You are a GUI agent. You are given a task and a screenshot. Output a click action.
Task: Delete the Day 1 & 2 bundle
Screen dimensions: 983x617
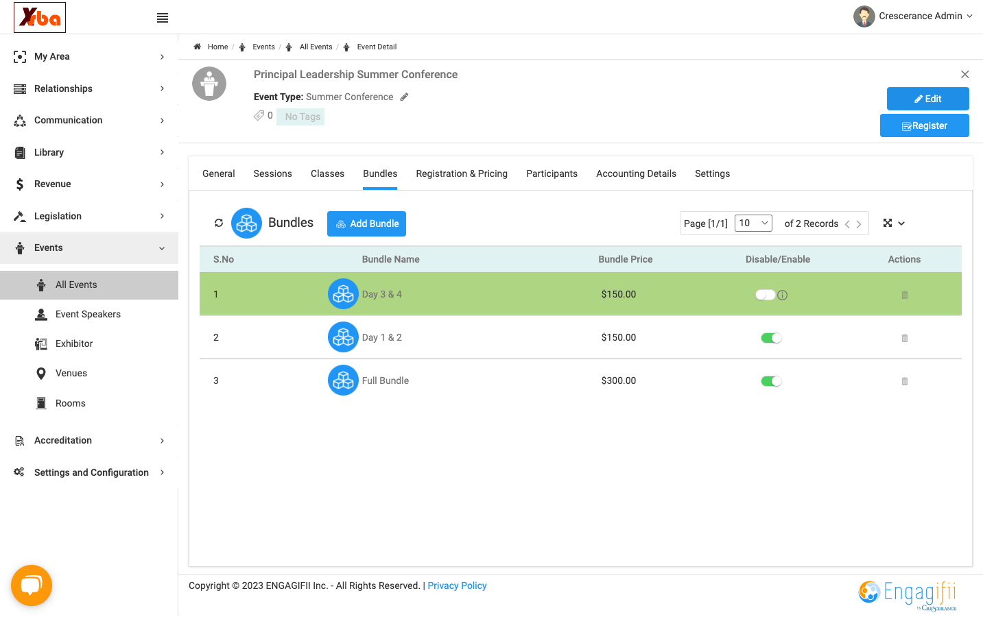click(905, 338)
